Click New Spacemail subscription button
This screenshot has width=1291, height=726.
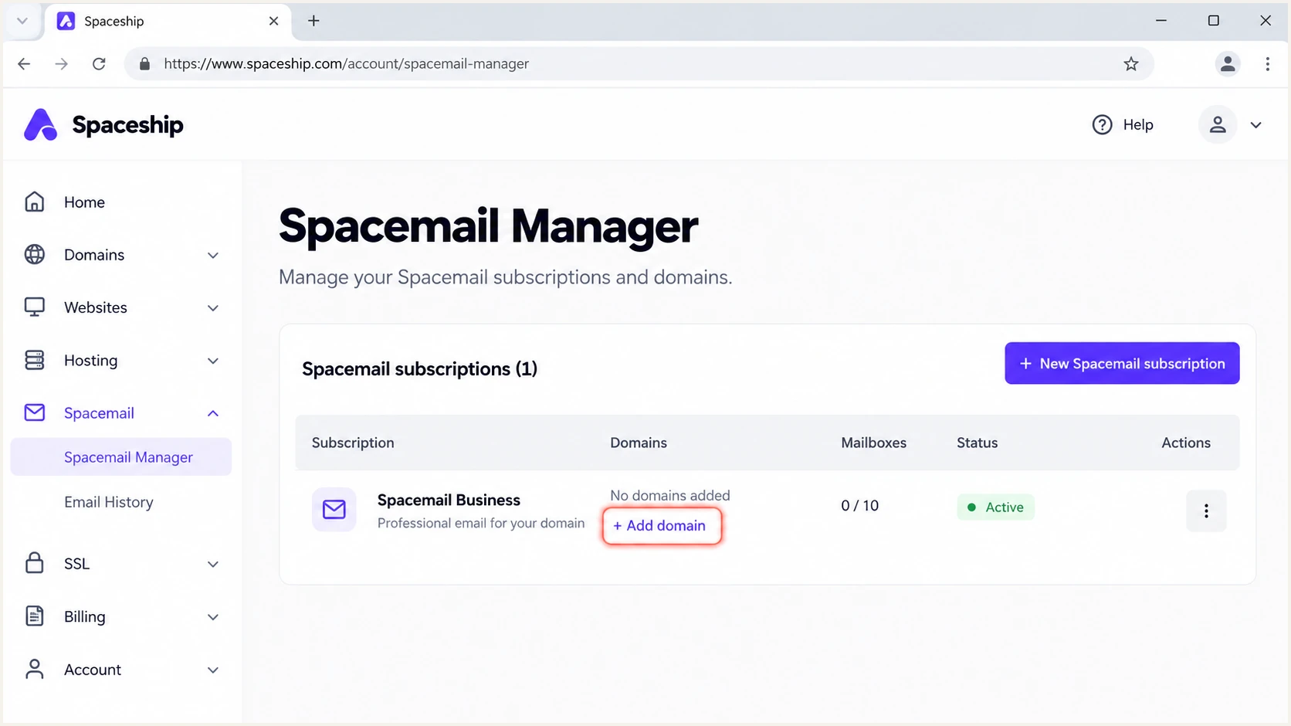pyautogui.click(x=1122, y=363)
